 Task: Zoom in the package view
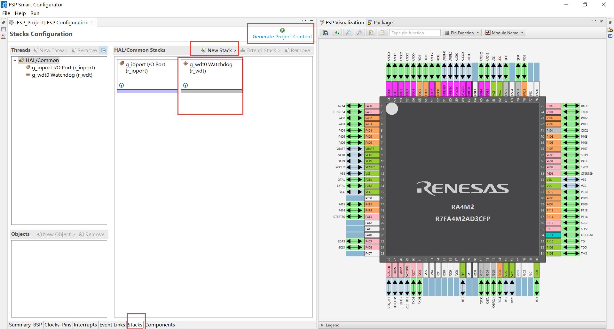tap(360, 33)
